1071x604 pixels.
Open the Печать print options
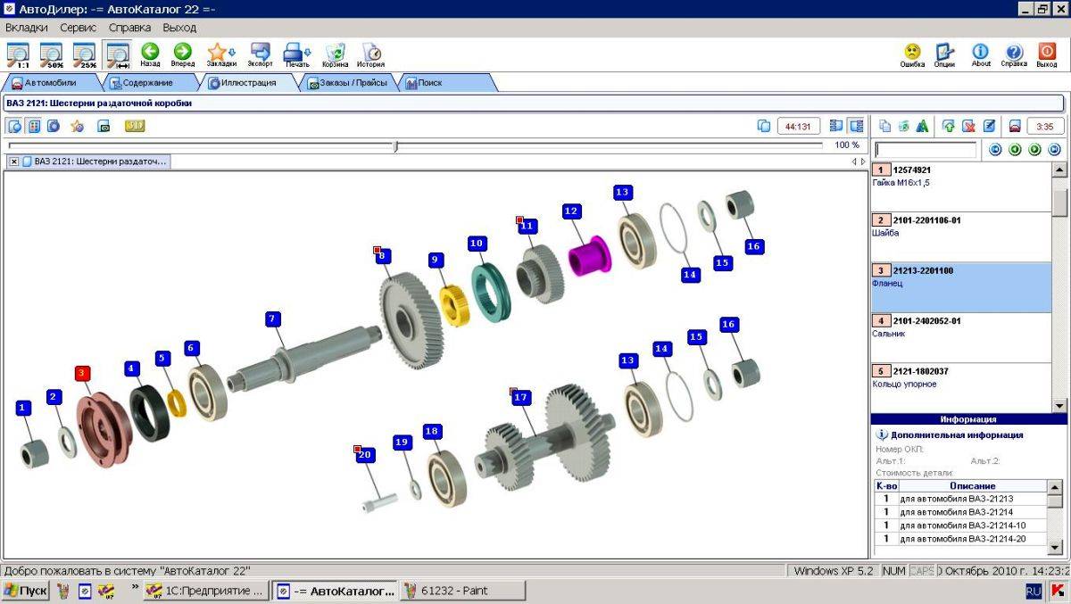click(x=297, y=55)
